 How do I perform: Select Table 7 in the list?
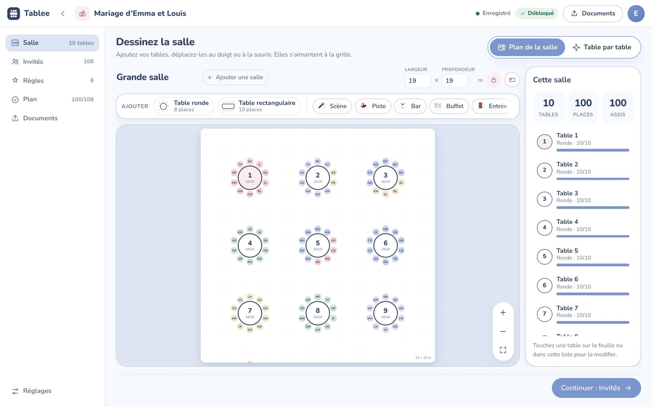[x=583, y=314]
